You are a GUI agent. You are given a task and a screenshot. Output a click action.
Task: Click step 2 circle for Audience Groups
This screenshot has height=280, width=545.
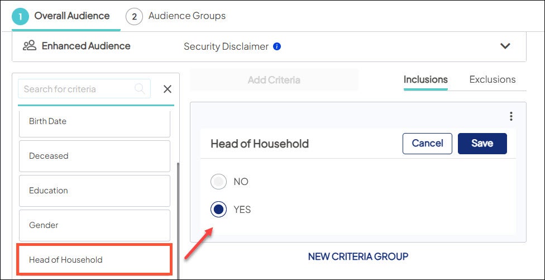(134, 17)
